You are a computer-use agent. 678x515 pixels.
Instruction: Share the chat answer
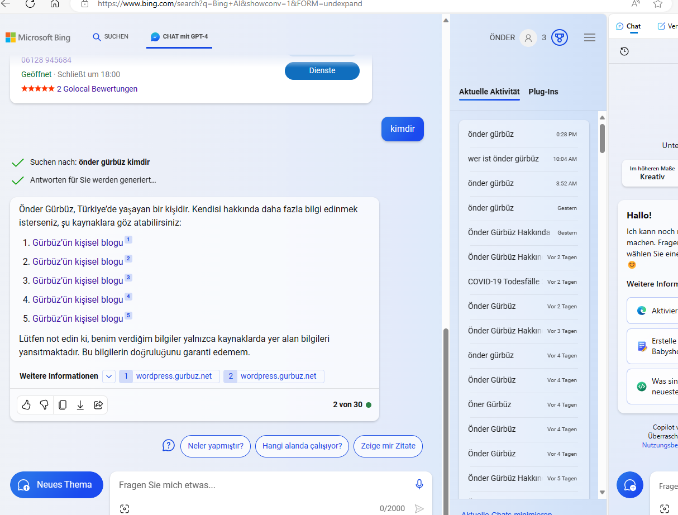(98, 405)
